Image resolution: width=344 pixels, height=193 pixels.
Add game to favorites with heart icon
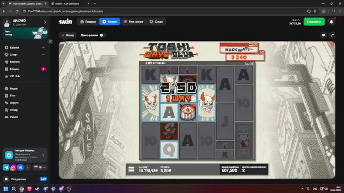pyautogui.click(x=324, y=35)
